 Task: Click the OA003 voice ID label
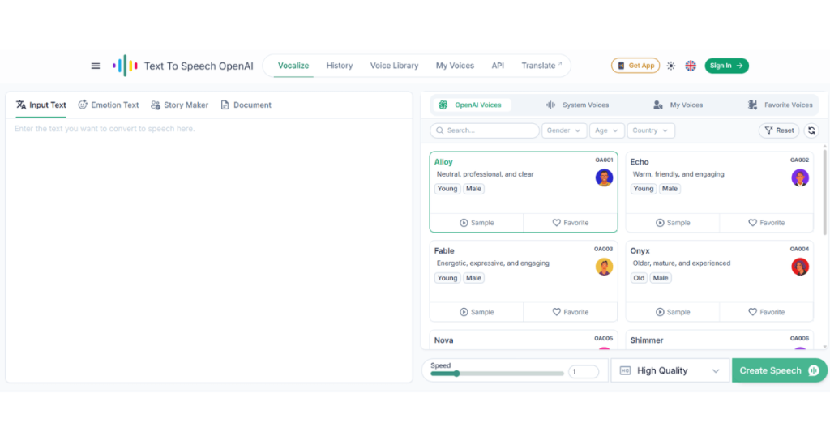point(603,249)
